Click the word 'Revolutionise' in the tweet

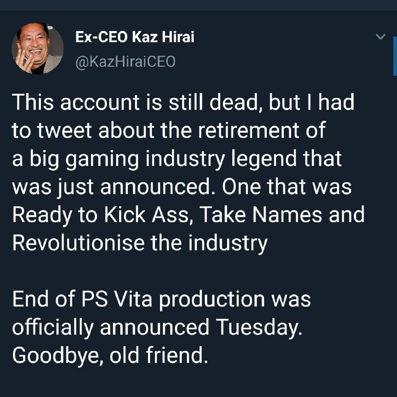(x=78, y=243)
